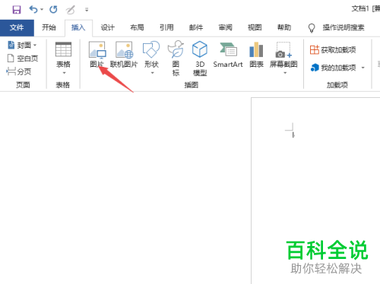This screenshot has width=380, height=284.
Task: Click the 操作说明搜索 search field
Action: click(344, 27)
